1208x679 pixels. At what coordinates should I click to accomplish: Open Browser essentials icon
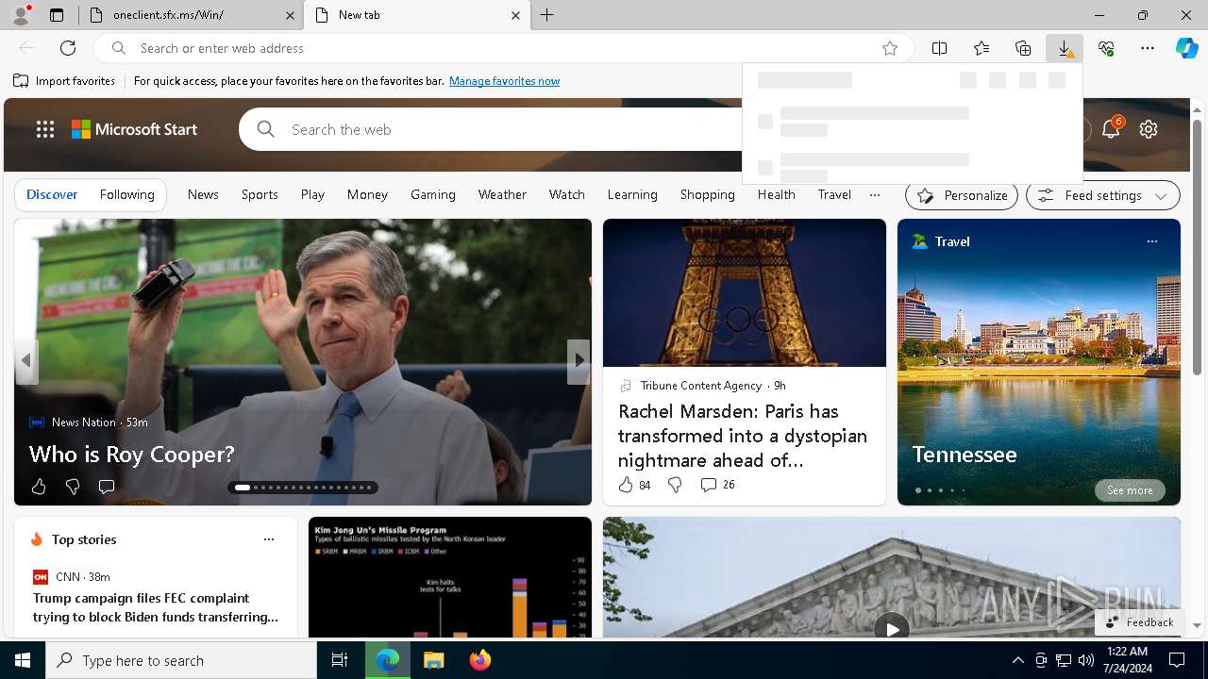[x=1106, y=48]
